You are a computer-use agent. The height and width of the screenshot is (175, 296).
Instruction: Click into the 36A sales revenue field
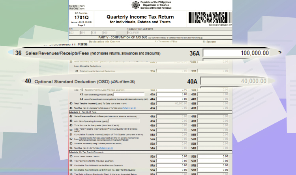coord(236,53)
